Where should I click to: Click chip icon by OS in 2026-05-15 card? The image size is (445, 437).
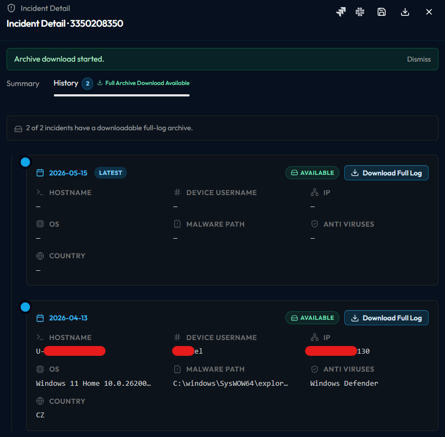coord(40,224)
